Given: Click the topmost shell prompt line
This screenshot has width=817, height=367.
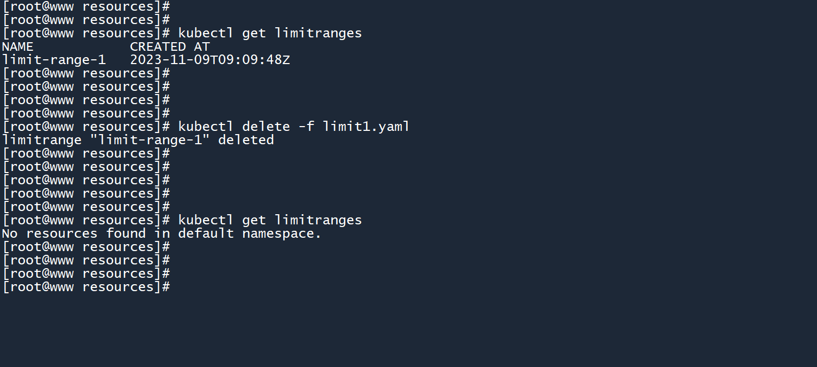Looking at the screenshot, I should (86, 6).
